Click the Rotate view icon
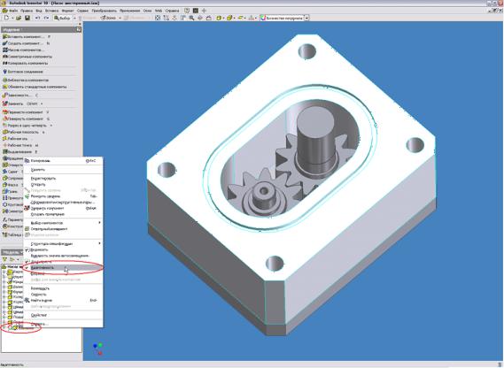This screenshot has height=368, width=504. (x=200, y=18)
